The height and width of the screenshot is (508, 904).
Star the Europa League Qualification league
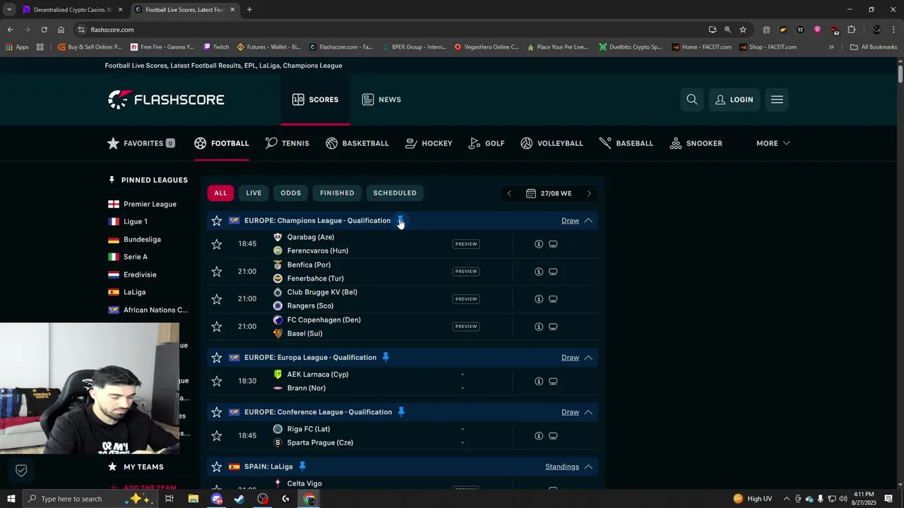(217, 358)
